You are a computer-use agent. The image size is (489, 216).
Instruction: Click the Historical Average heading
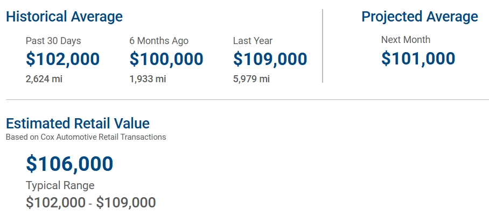pyautogui.click(x=64, y=17)
